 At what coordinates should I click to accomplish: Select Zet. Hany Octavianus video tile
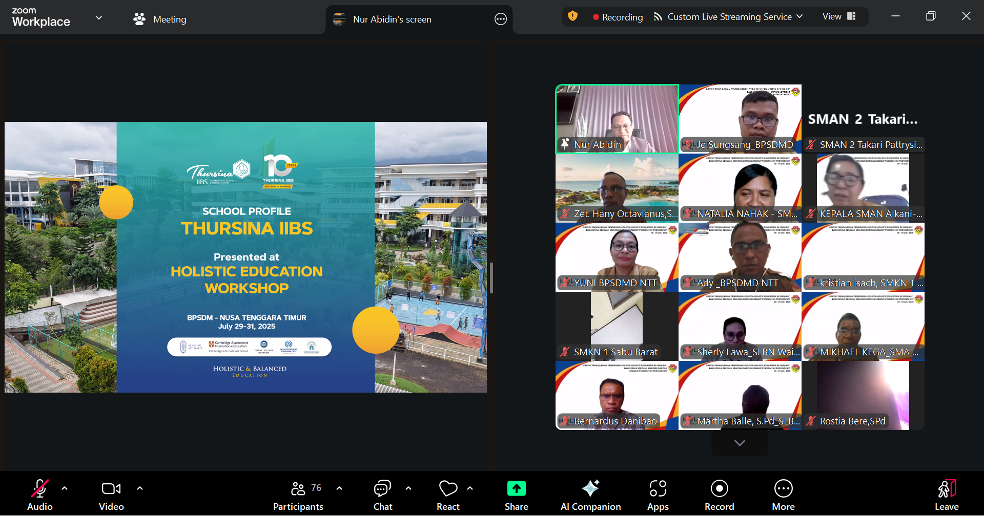[617, 188]
